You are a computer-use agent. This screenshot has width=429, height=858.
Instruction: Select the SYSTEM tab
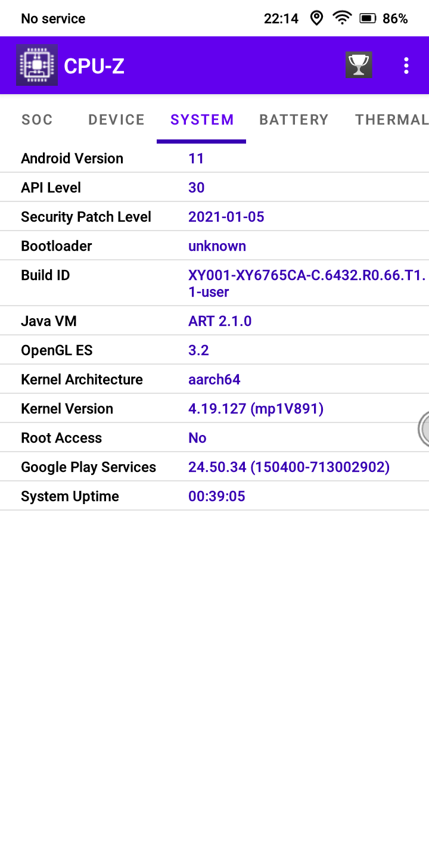(202, 120)
